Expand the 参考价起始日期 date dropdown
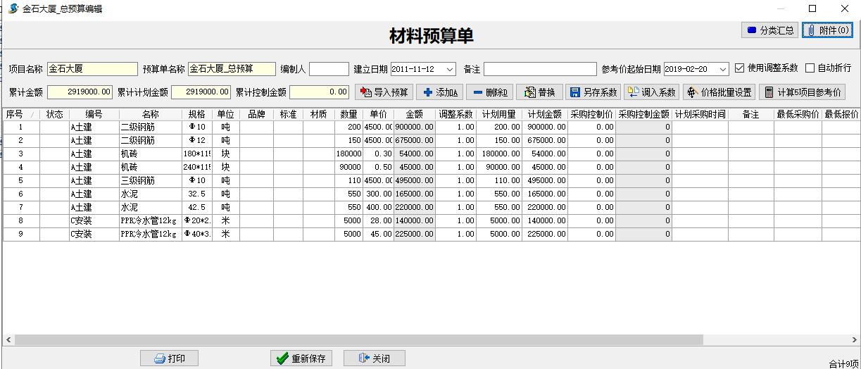This screenshot has width=861, height=369. pos(722,69)
